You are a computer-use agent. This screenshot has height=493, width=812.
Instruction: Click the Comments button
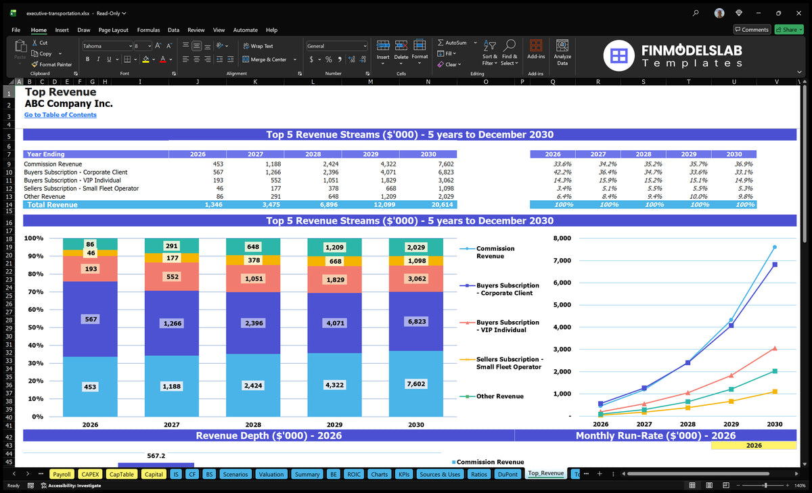pyautogui.click(x=752, y=30)
